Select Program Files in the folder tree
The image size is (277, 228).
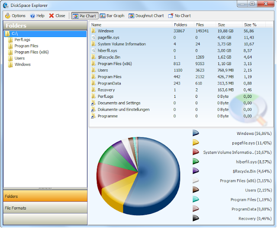26,46
